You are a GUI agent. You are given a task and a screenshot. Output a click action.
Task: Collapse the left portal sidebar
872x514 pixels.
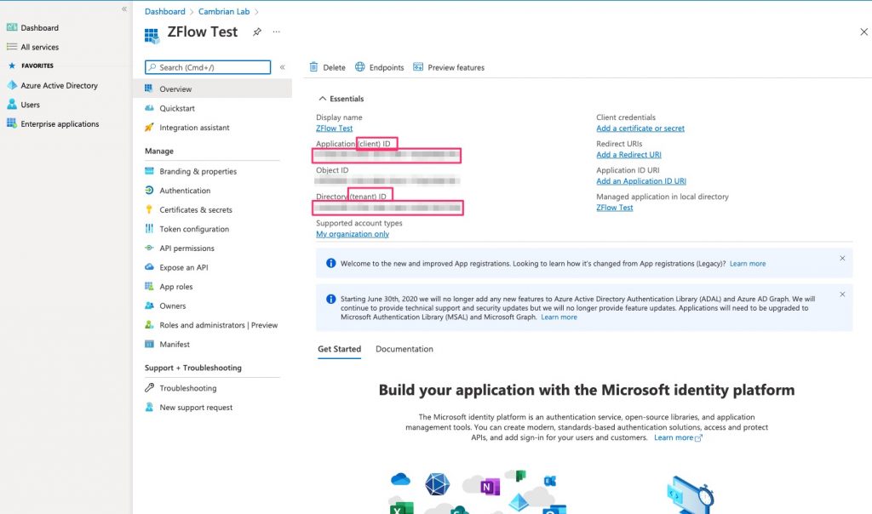point(124,9)
